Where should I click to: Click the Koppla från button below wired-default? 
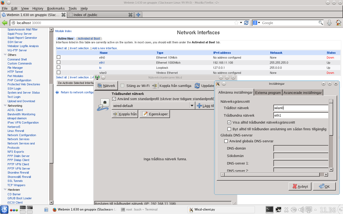(125, 114)
